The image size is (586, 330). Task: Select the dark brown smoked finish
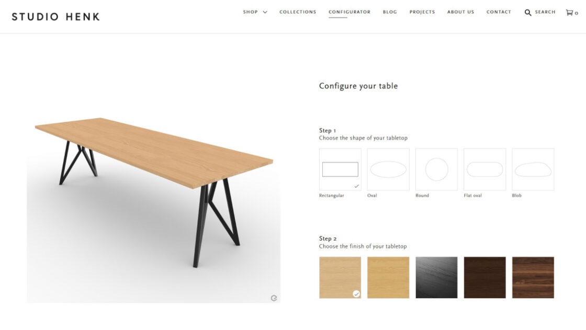484,277
